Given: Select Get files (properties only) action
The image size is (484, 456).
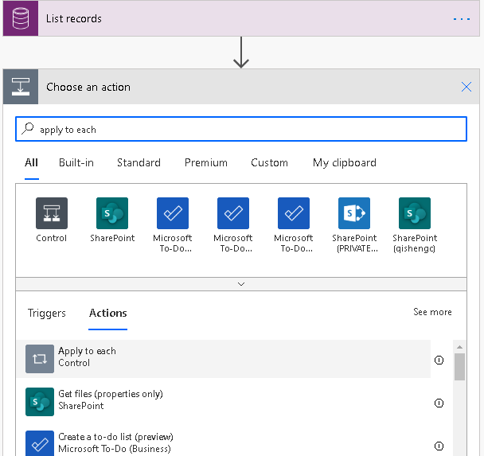Looking at the screenshot, I should 224,402.
